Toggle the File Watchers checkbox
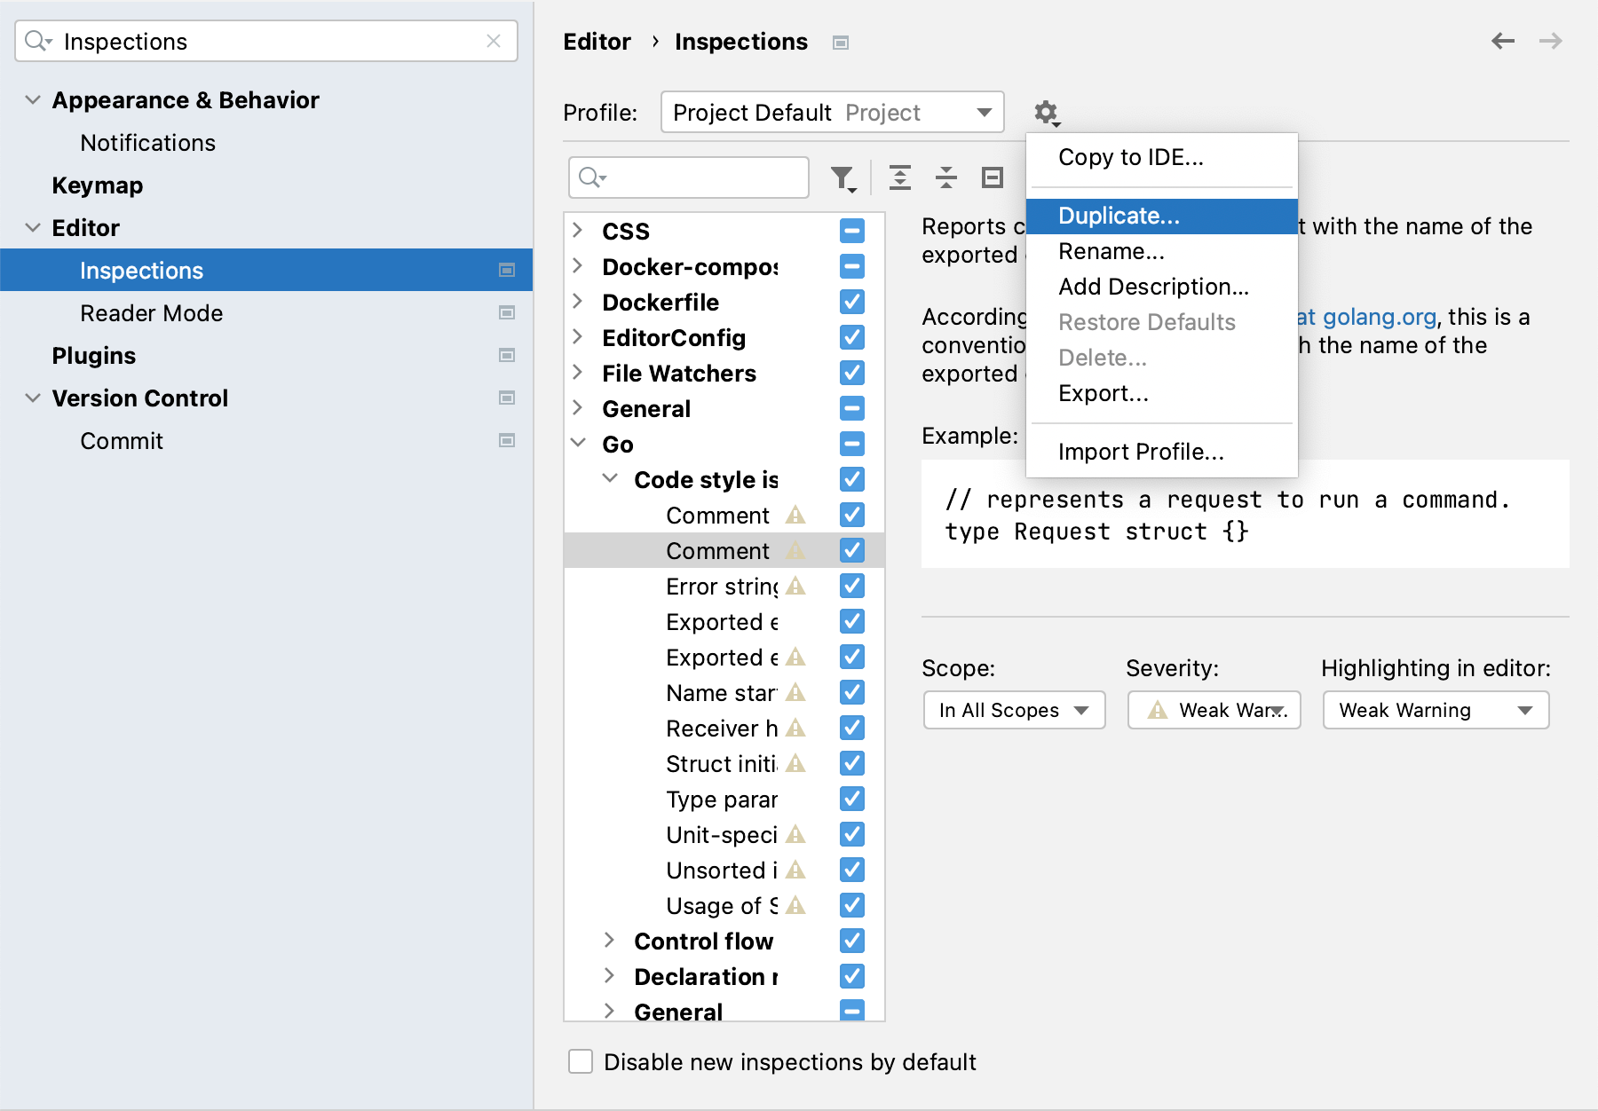1598x1111 pixels. click(852, 373)
